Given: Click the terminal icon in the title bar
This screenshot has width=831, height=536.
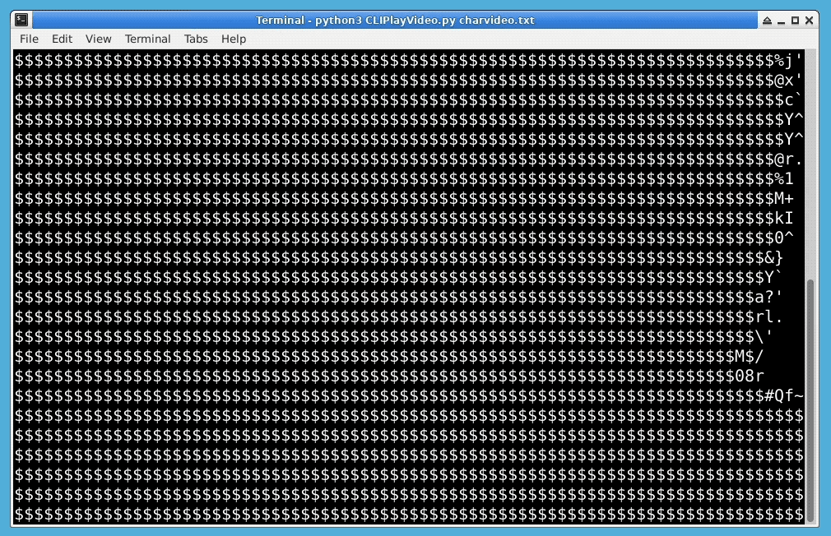Looking at the screenshot, I should coord(21,20).
